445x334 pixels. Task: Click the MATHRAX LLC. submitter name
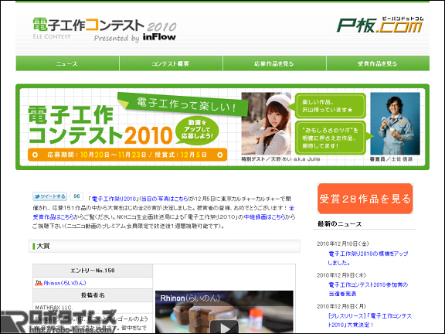[54, 308]
